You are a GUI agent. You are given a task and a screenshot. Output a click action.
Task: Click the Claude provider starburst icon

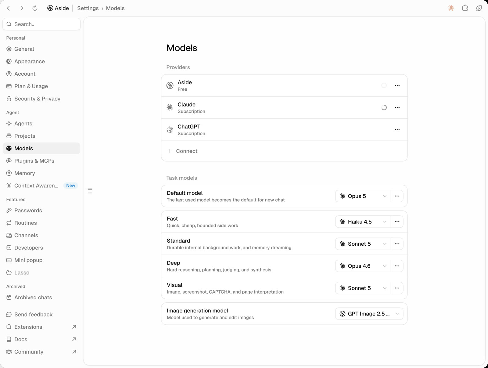[x=170, y=107]
